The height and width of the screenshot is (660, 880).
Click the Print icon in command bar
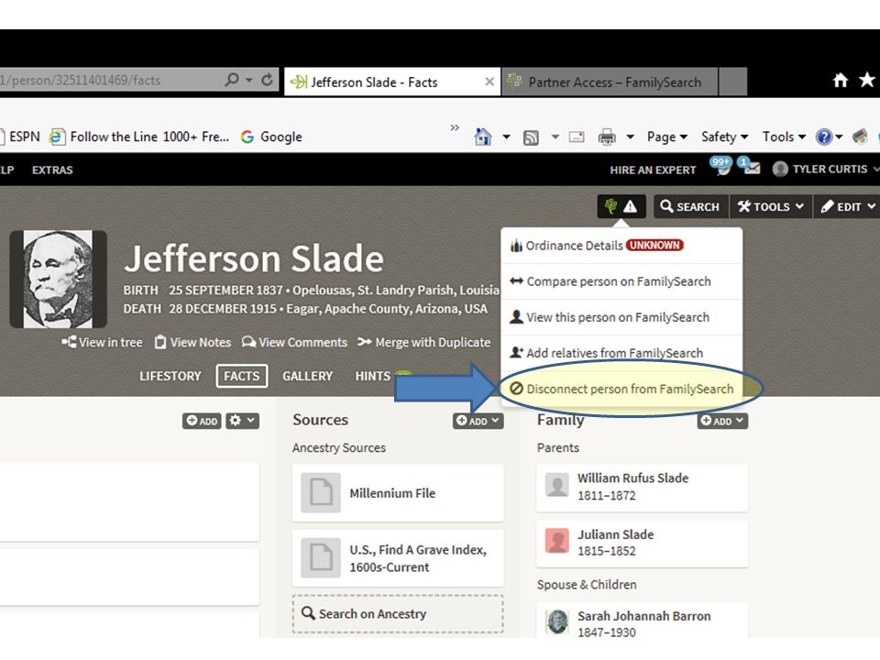[x=607, y=137]
